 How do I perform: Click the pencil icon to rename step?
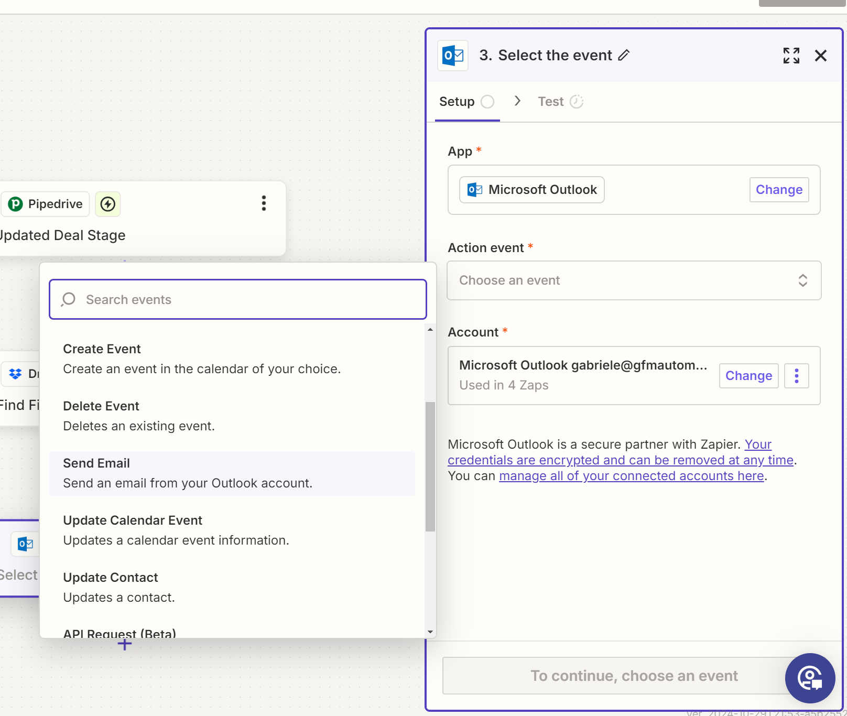tap(624, 55)
